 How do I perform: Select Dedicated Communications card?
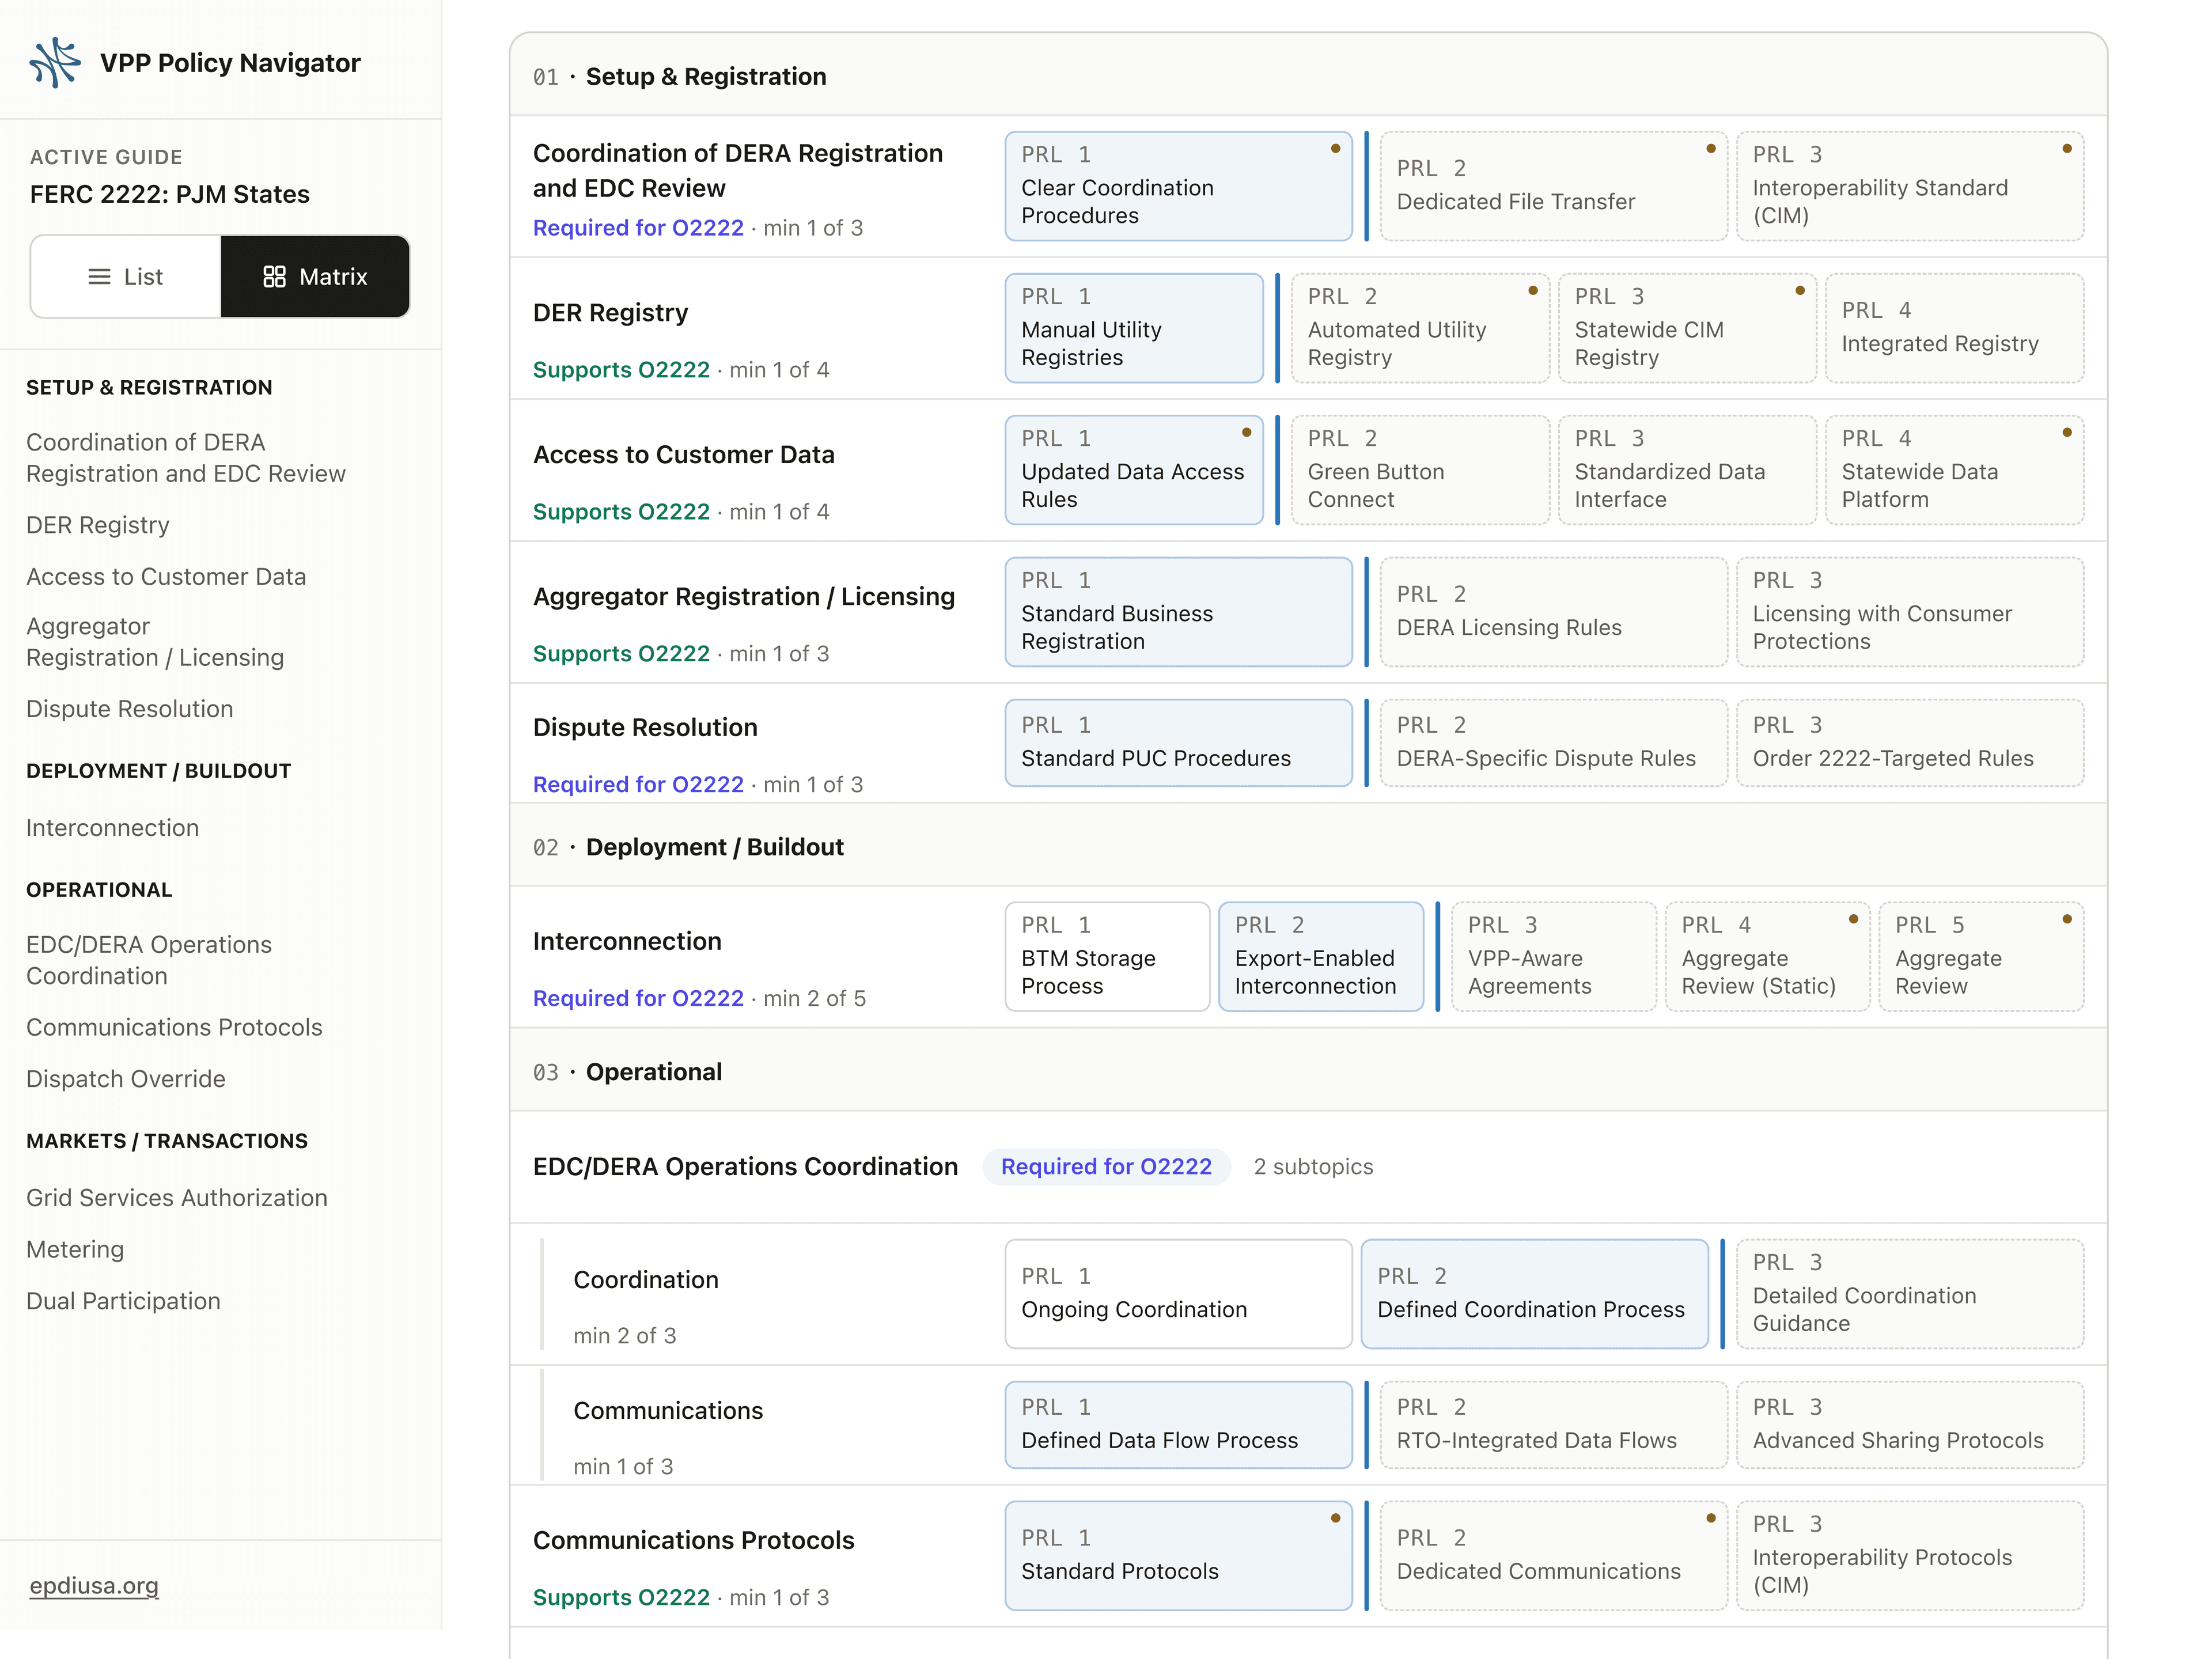pos(1553,1556)
